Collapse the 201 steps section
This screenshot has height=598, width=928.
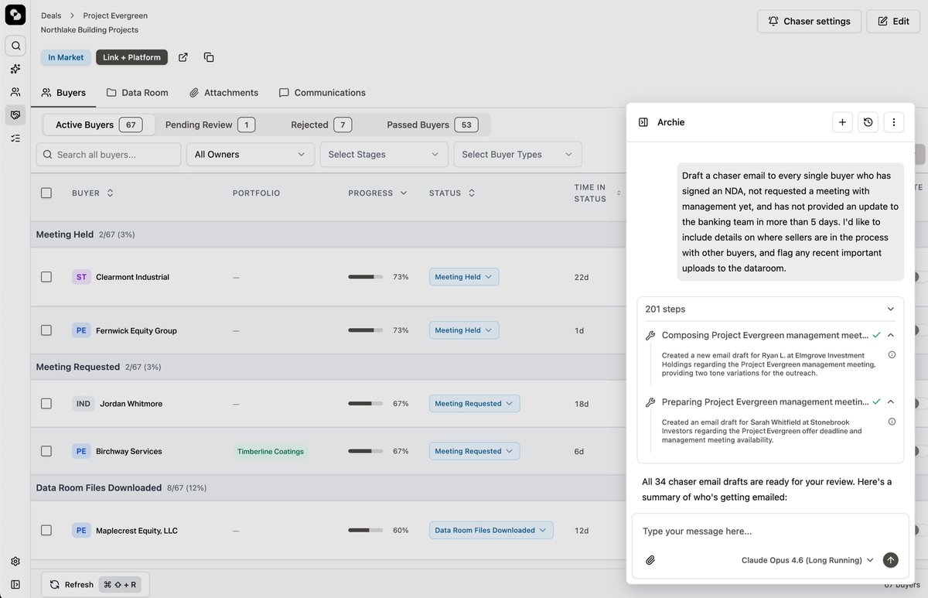coord(890,309)
